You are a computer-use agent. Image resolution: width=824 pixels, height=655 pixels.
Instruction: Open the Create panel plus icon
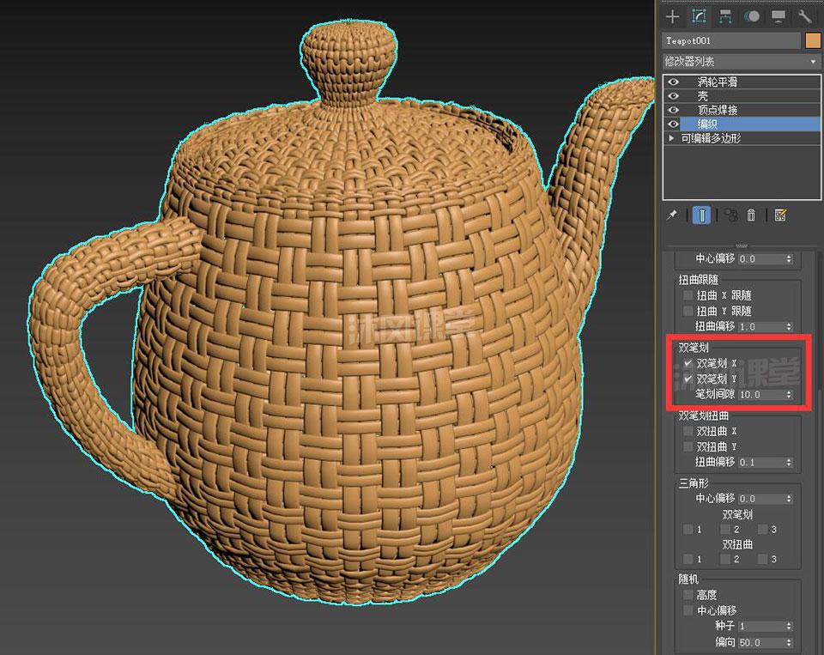tap(672, 17)
